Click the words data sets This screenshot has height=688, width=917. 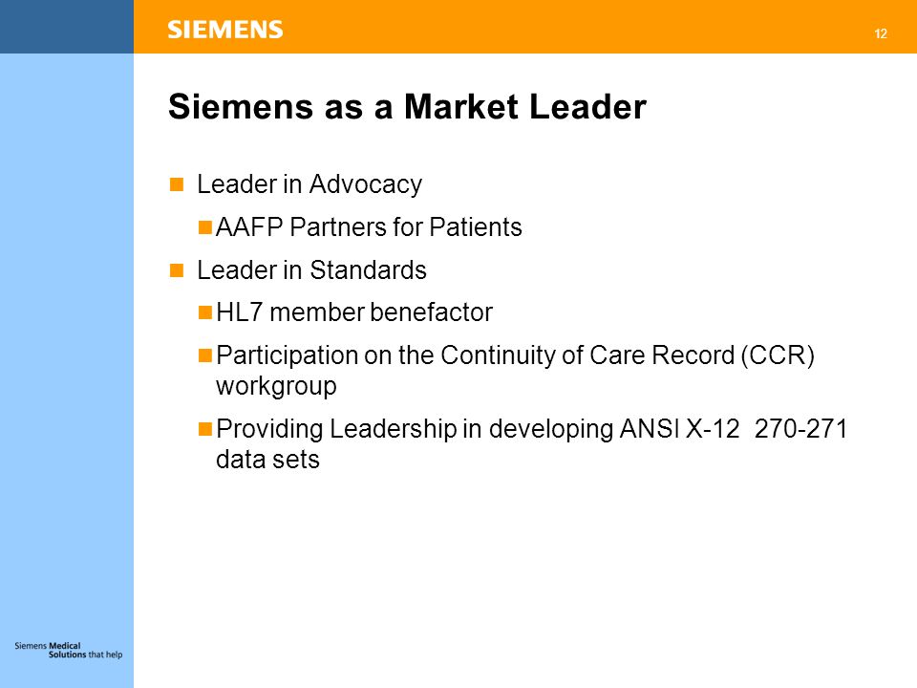pos(267,460)
